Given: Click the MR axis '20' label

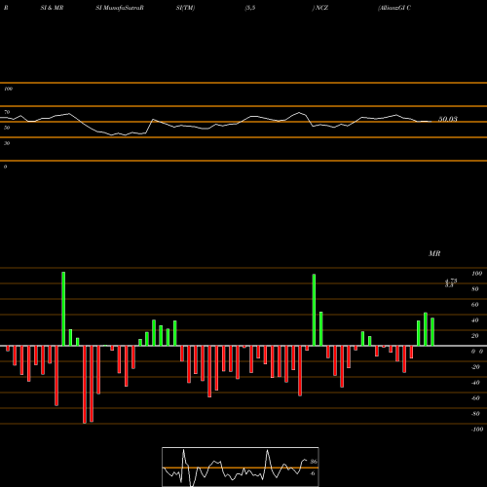Looking at the screenshot, I should [x=475, y=336].
